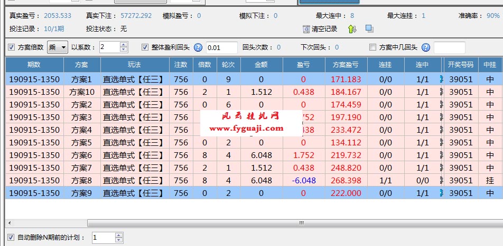The width and height of the screenshot is (503, 246).
Task: Sort by 期数 column header
Action: click(34, 65)
